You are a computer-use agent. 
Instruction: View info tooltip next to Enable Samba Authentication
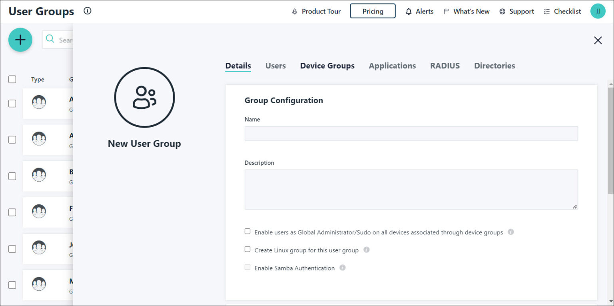(343, 268)
